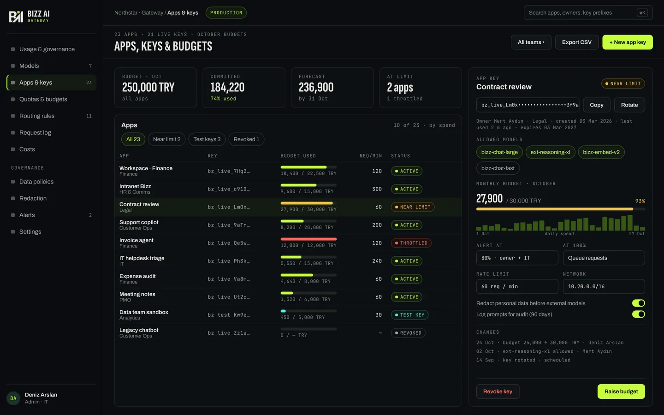Screen dimensions: 664x415
Task: Click the ⌘K shortcut badge in search
Action: click(642, 13)
